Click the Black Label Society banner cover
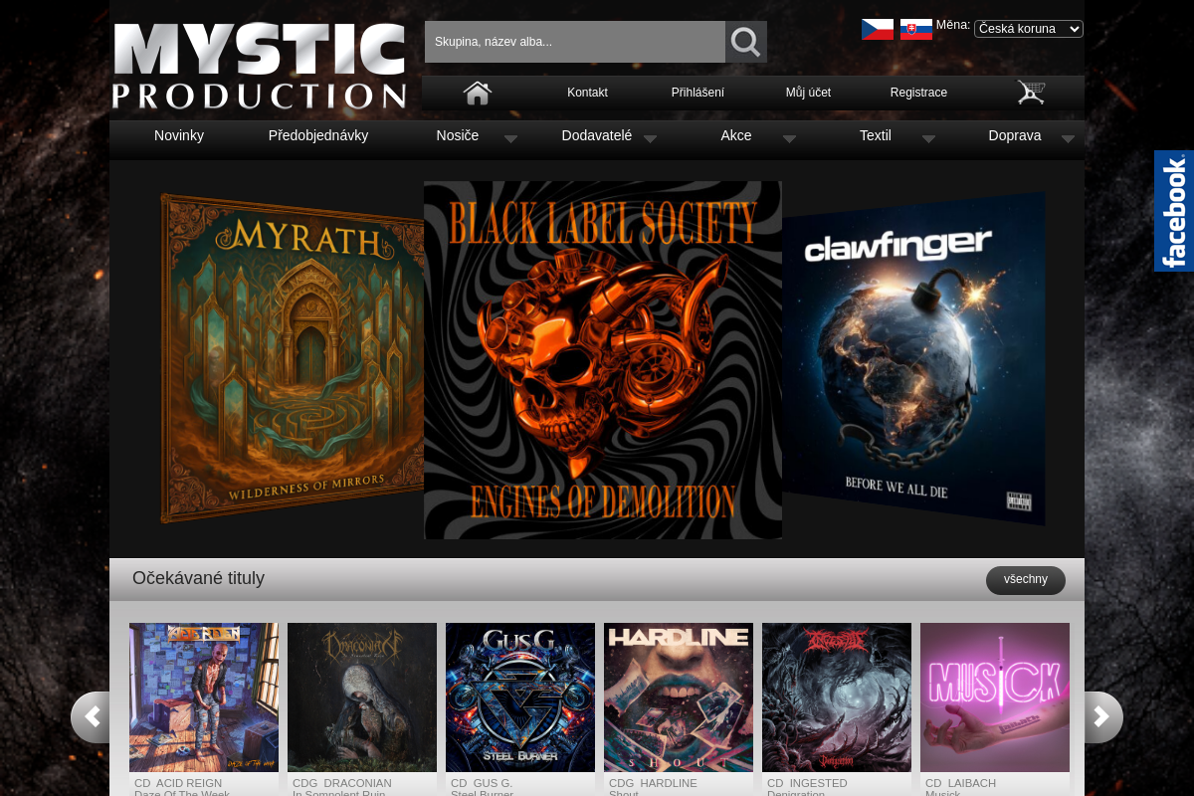 [x=602, y=359]
